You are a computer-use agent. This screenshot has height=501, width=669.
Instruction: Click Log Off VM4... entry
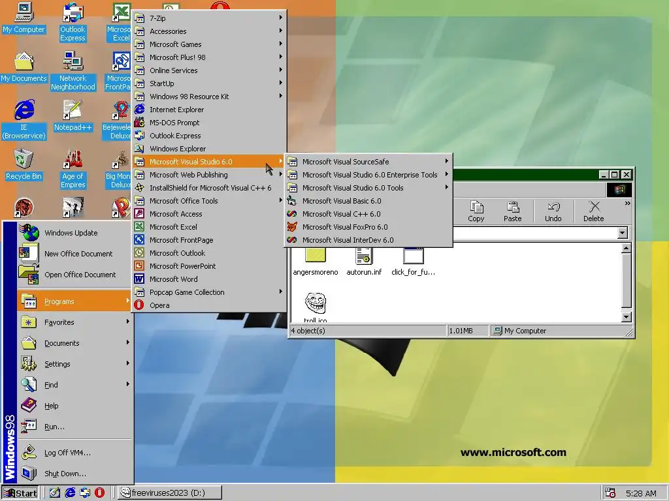74,453
